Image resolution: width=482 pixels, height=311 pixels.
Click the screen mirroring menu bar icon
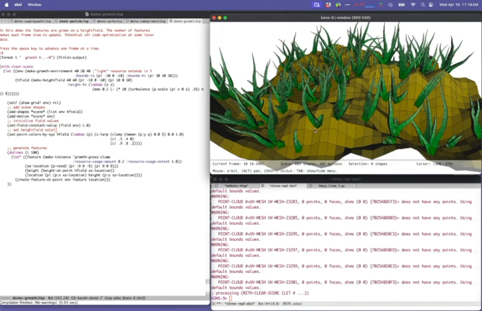pyautogui.click(x=317, y=4)
